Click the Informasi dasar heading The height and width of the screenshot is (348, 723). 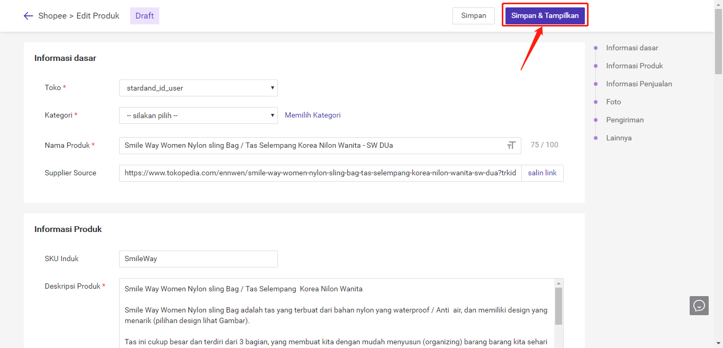point(65,58)
